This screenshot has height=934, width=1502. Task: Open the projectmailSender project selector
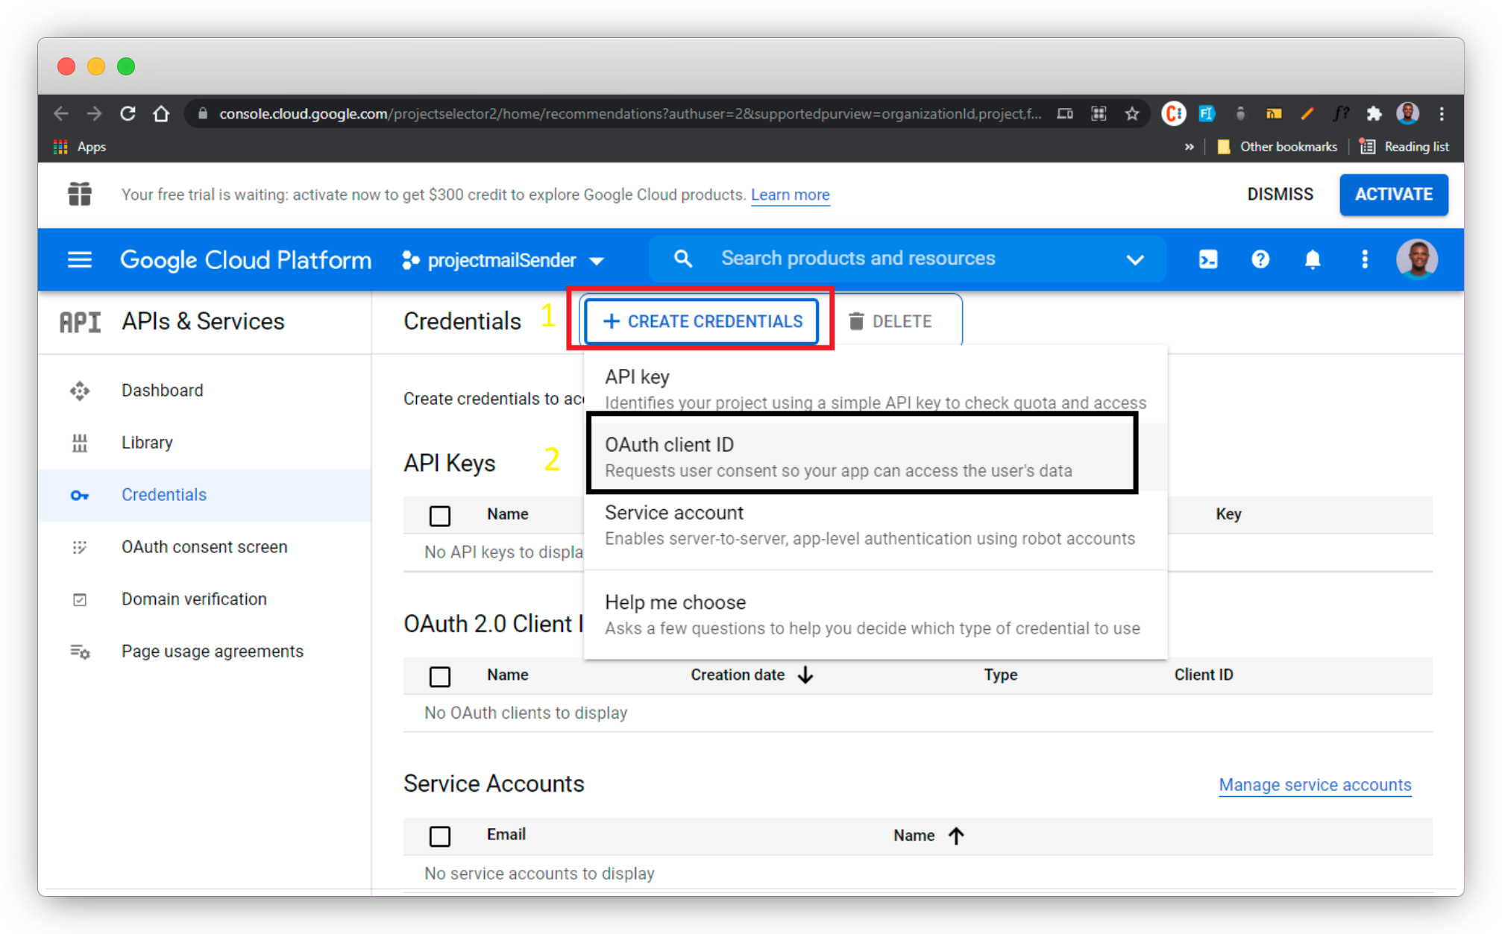503,260
